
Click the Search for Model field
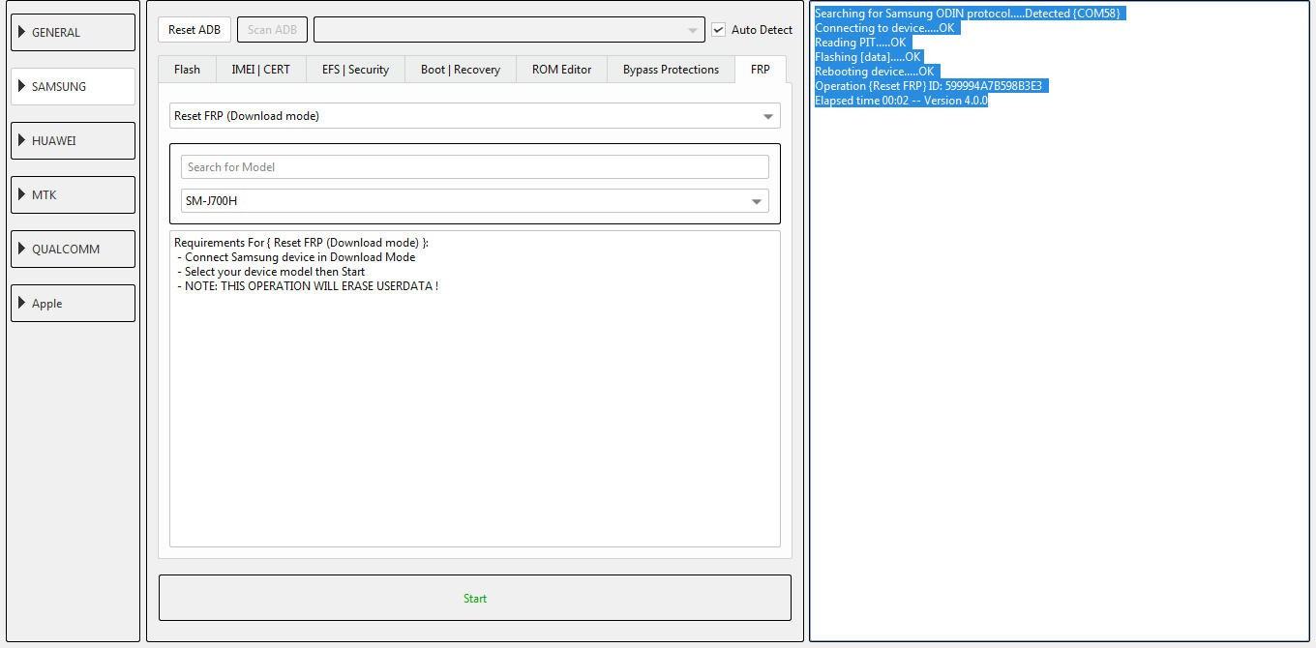tap(475, 167)
